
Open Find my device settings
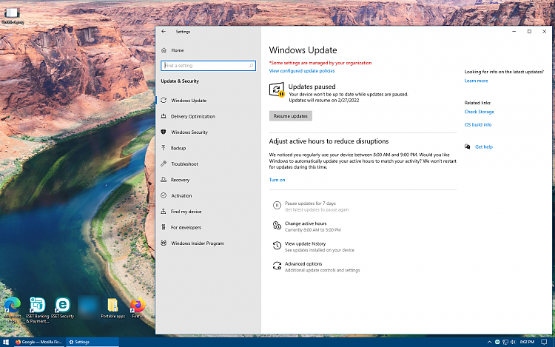tap(186, 212)
